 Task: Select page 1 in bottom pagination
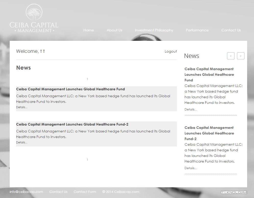88,160
